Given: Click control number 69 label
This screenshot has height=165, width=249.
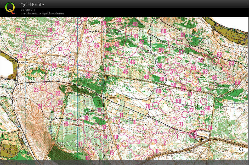Looking at the screenshot, I should point(159,91).
